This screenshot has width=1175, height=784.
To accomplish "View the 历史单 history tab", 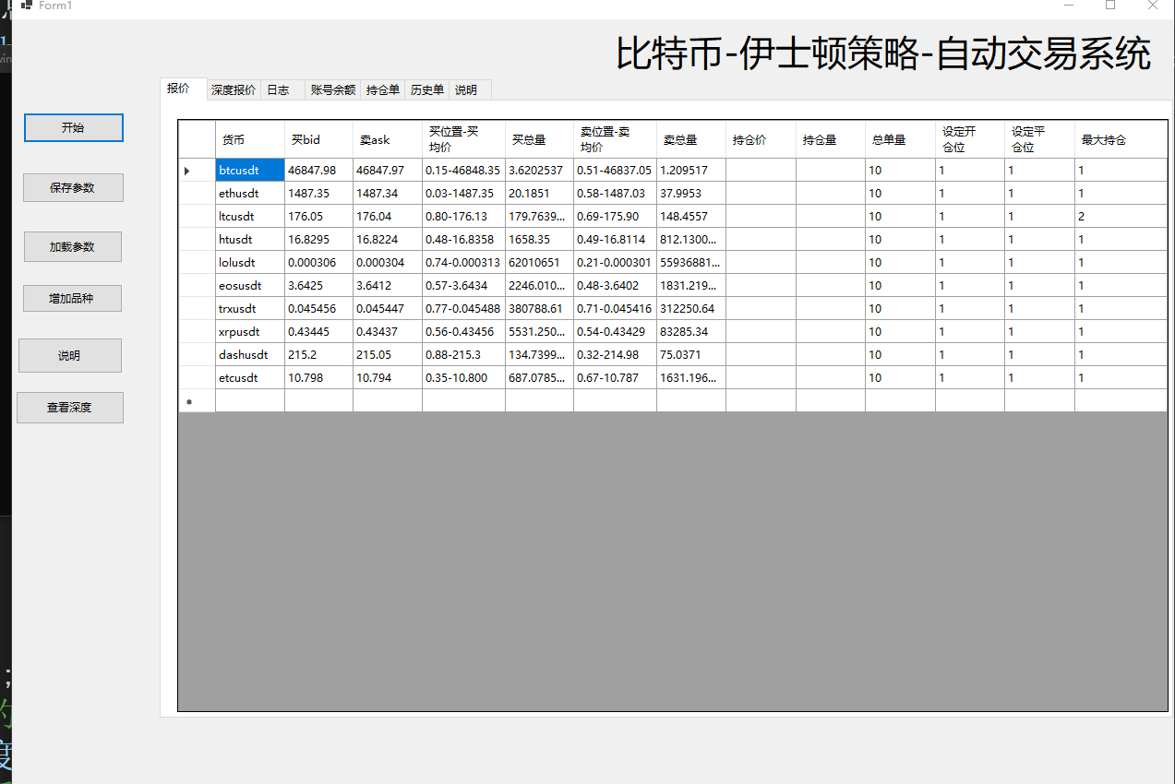I will point(426,89).
